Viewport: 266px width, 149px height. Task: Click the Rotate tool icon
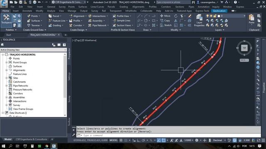point(176,16)
